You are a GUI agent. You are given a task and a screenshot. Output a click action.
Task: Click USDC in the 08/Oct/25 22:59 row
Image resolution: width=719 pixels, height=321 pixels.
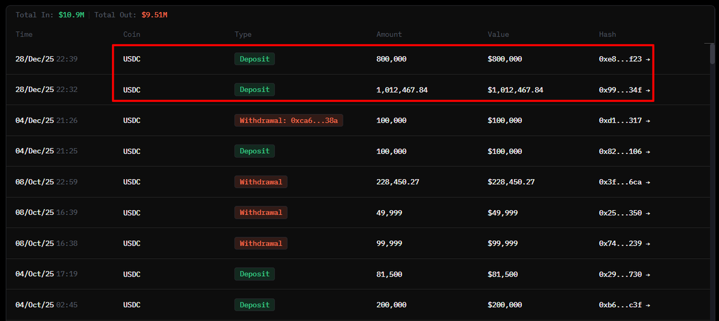[132, 182]
